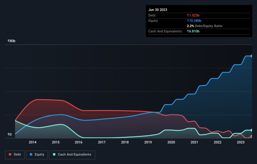Click the 2017 x-axis label
This screenshot has width=257, height=164.
(102, 142)
